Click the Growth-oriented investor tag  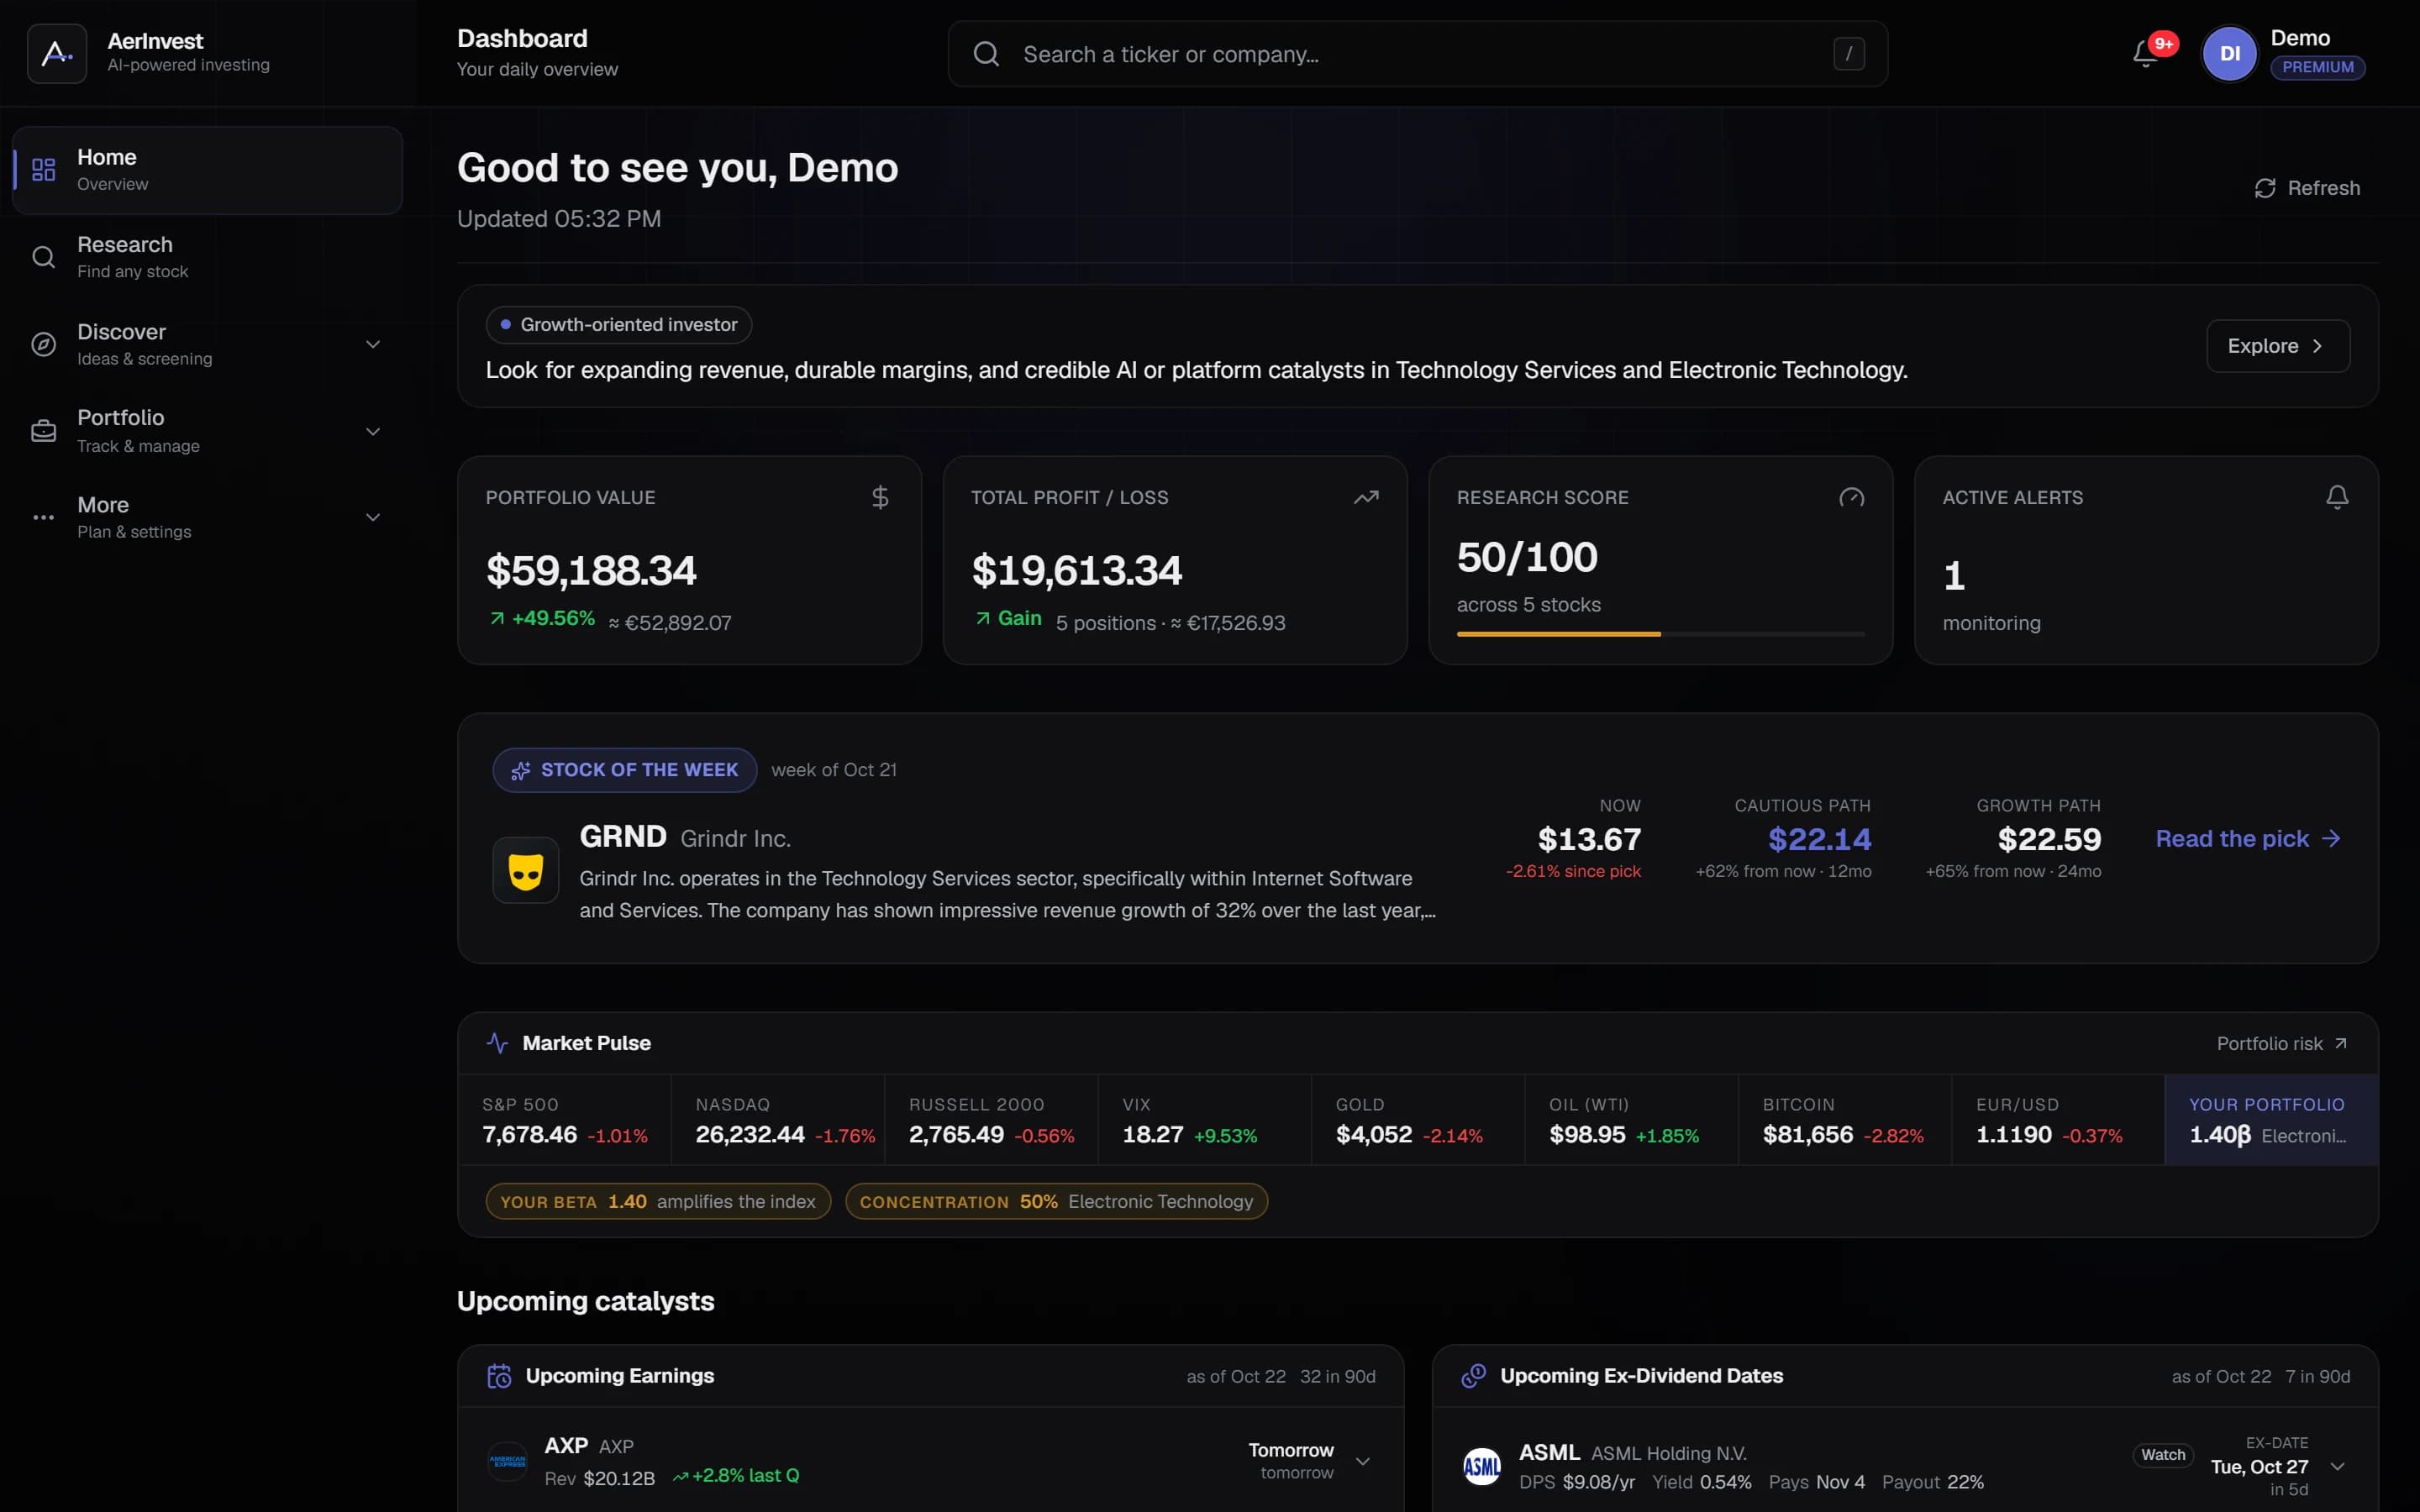[618, 325]
